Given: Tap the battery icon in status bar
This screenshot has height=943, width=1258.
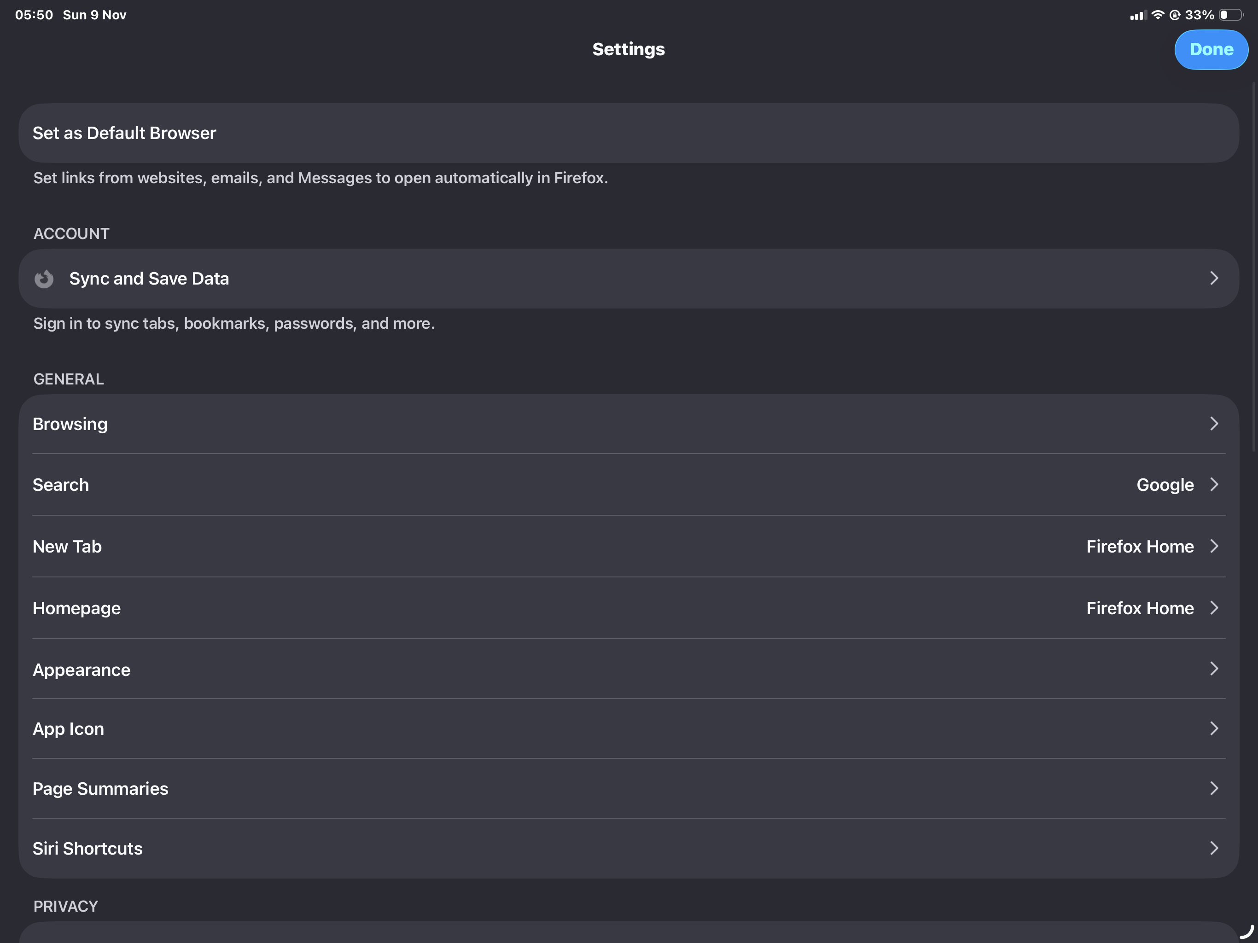Looking at the screenshot, I should pyautogui.click(x=1231, y=15).
